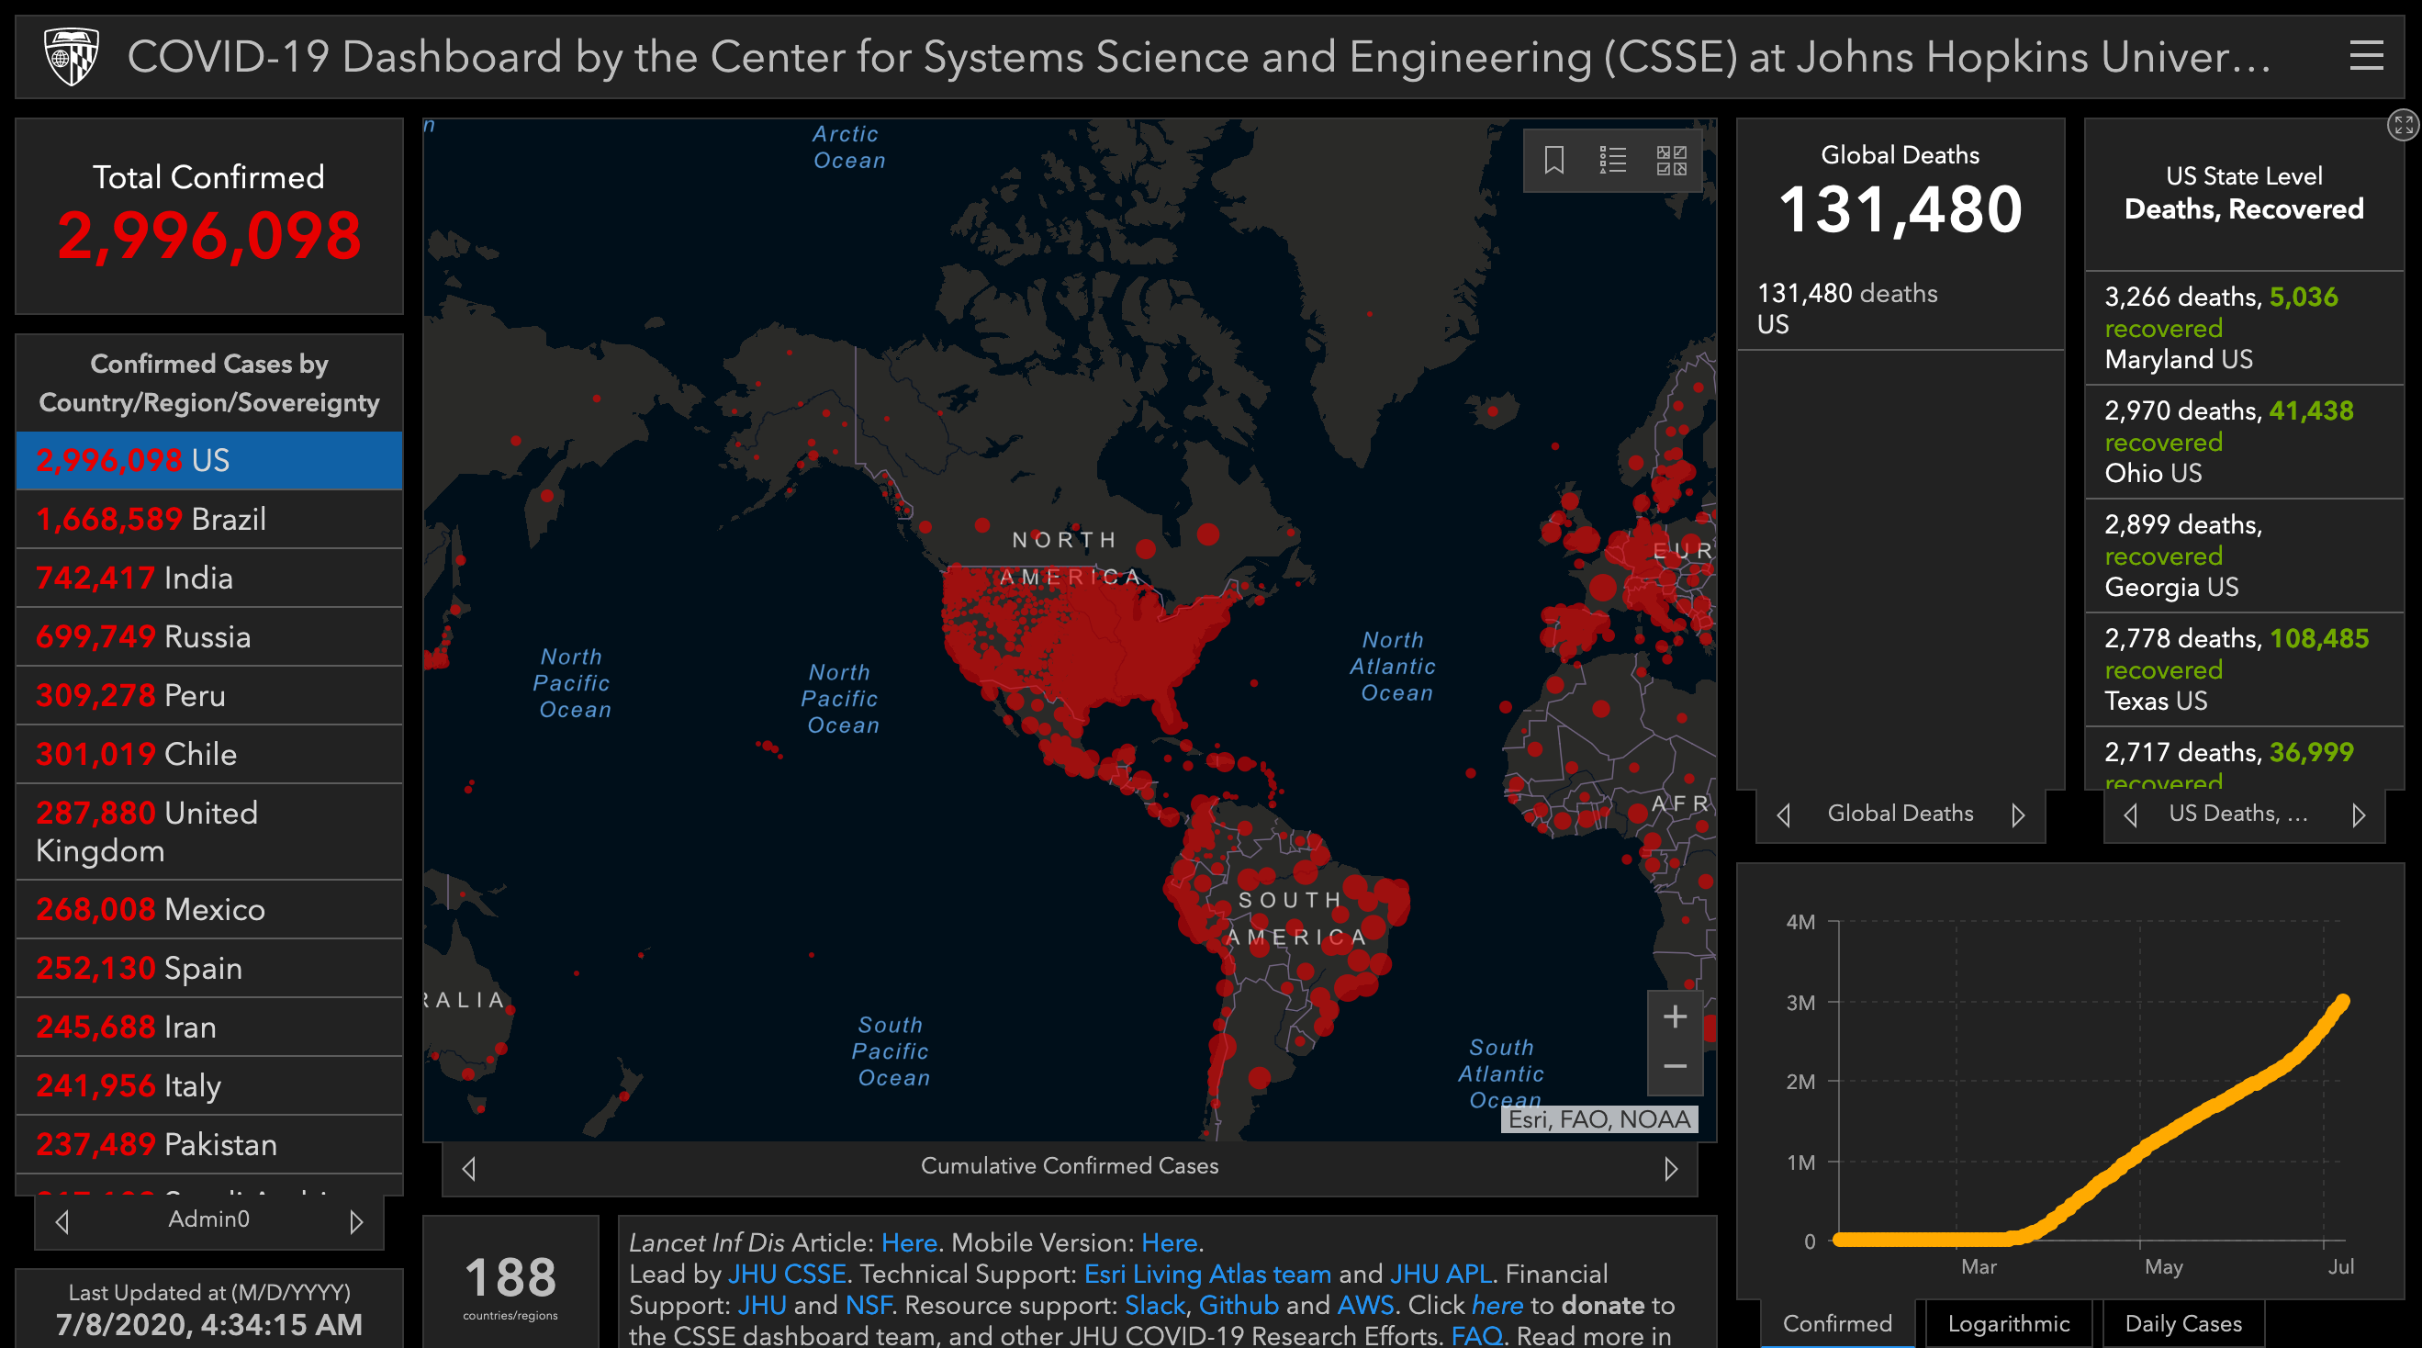
Task: Show next map after Cumulative Confirmed Cases
Action: pos(1670,1168)
